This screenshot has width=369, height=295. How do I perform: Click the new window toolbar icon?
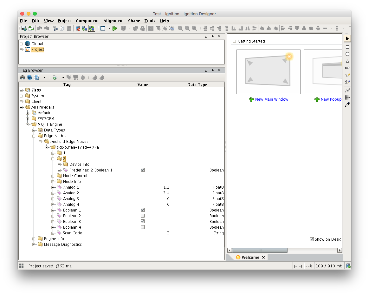pos(103,28)
